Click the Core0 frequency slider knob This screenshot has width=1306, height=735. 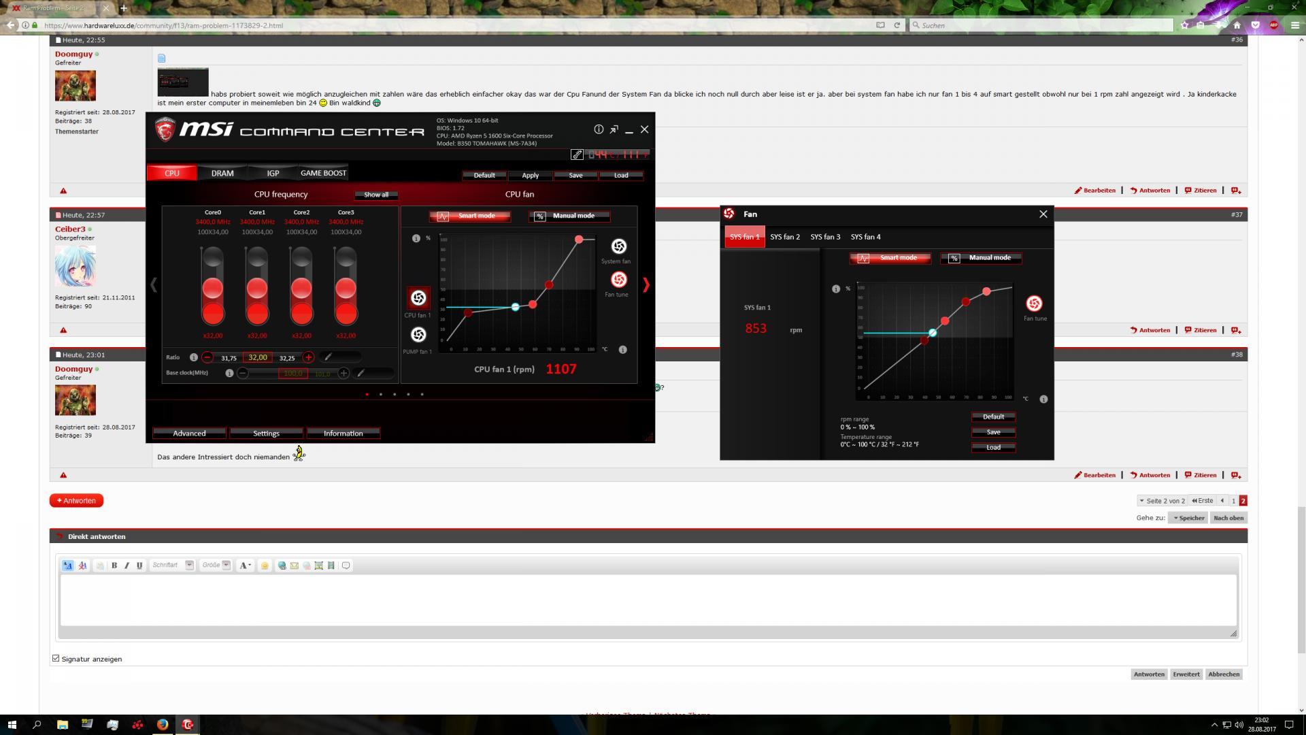(213, 288)
